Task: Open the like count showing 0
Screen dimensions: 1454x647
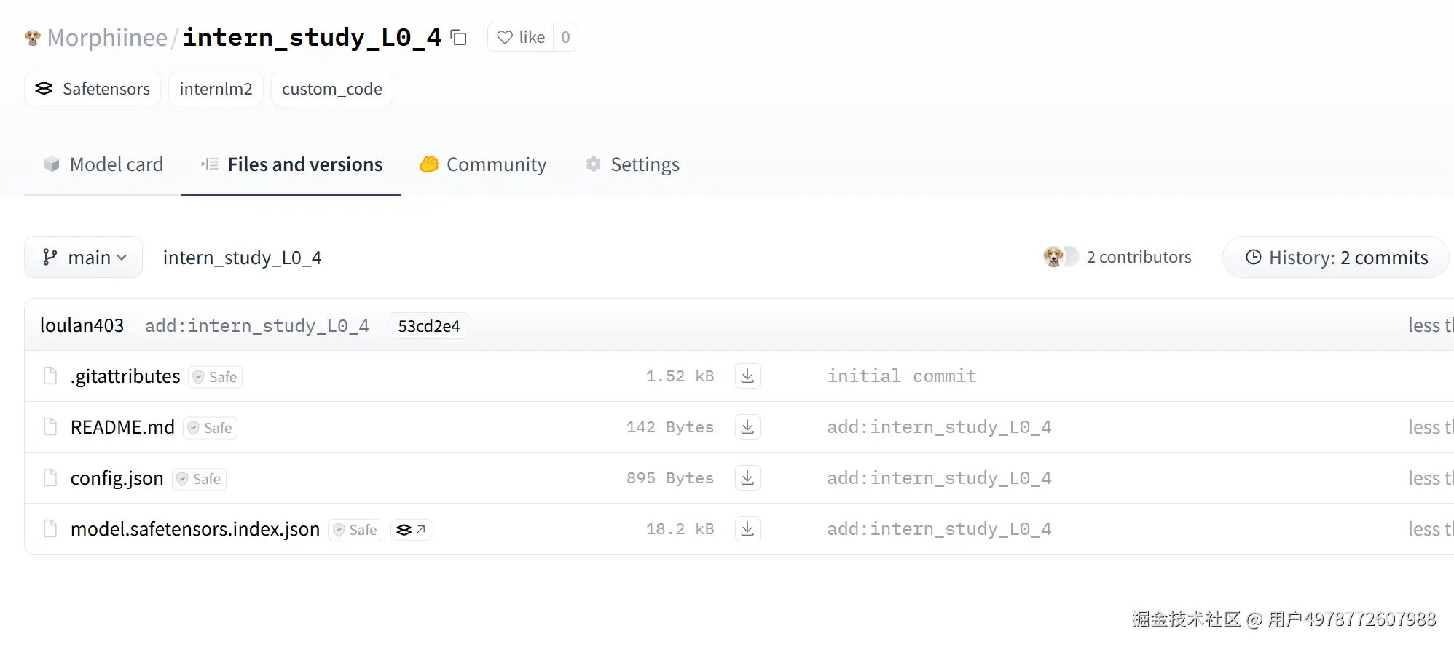Action: (x=565, y=37)
